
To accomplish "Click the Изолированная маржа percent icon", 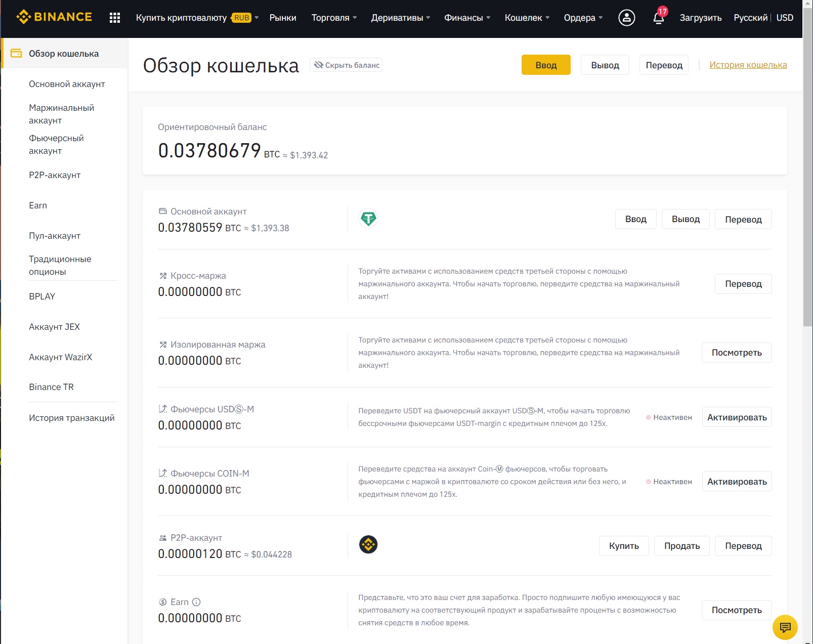I will (163, 345).
